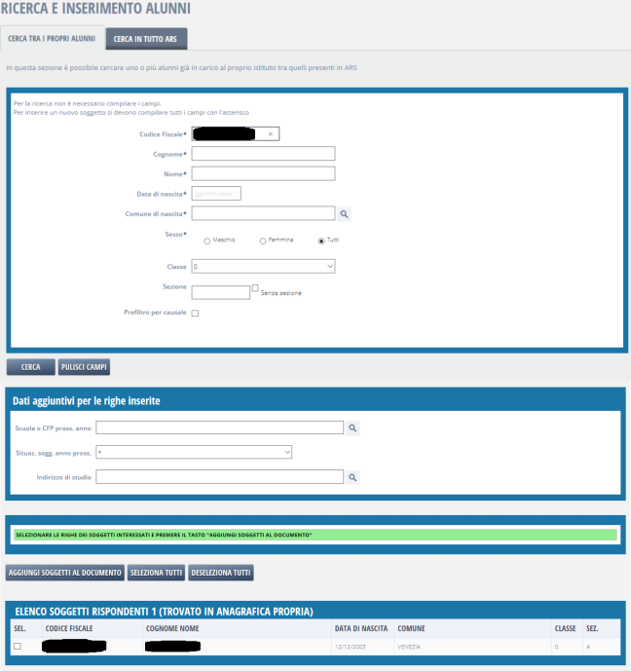The image size is (631, 671).
Task: Click Pulisci Campi button
Action: click(x=85, y=367)
